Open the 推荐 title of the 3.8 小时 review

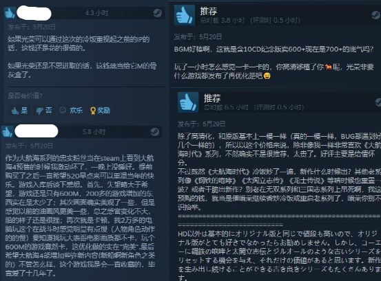point(209,11)
